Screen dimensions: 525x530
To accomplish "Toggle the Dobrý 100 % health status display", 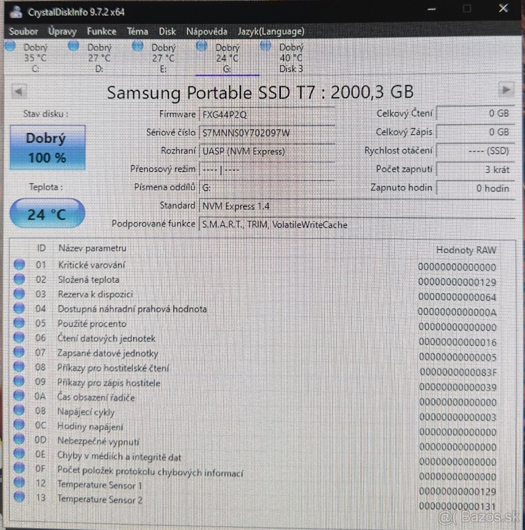I will (47, 147).
